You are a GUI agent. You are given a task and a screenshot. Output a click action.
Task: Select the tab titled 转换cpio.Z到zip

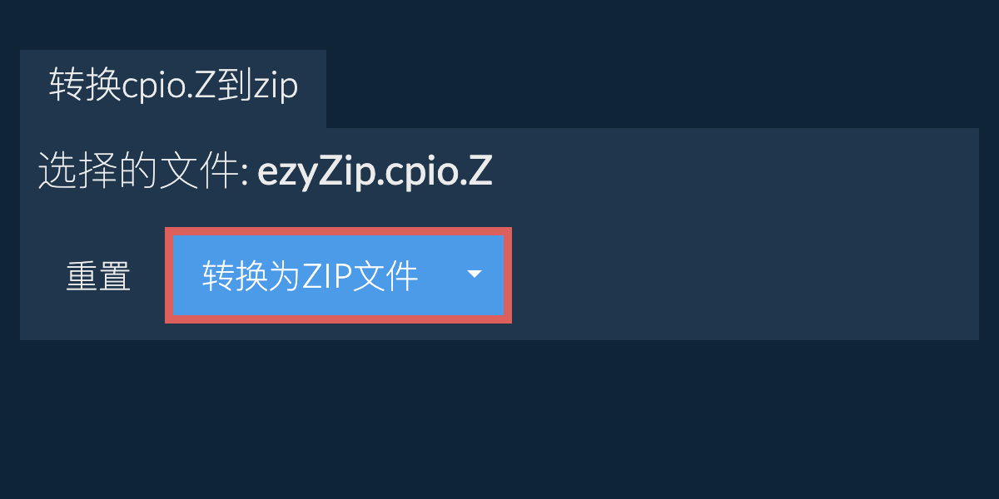(173, 88)
